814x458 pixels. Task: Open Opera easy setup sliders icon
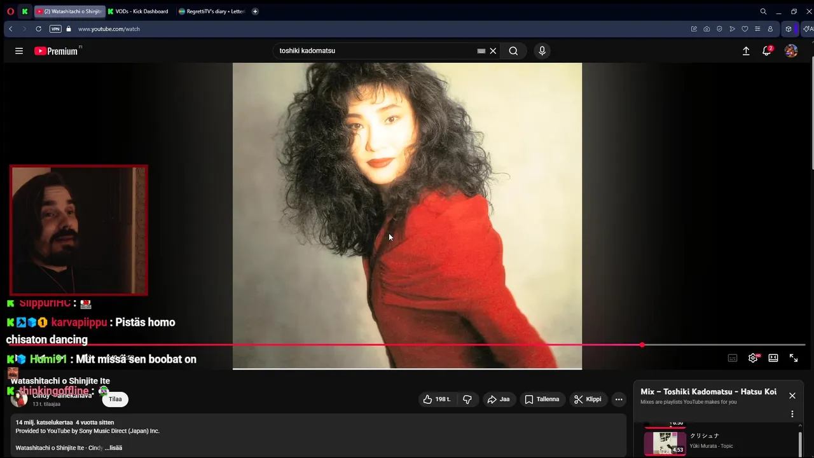tap(757, 29)
